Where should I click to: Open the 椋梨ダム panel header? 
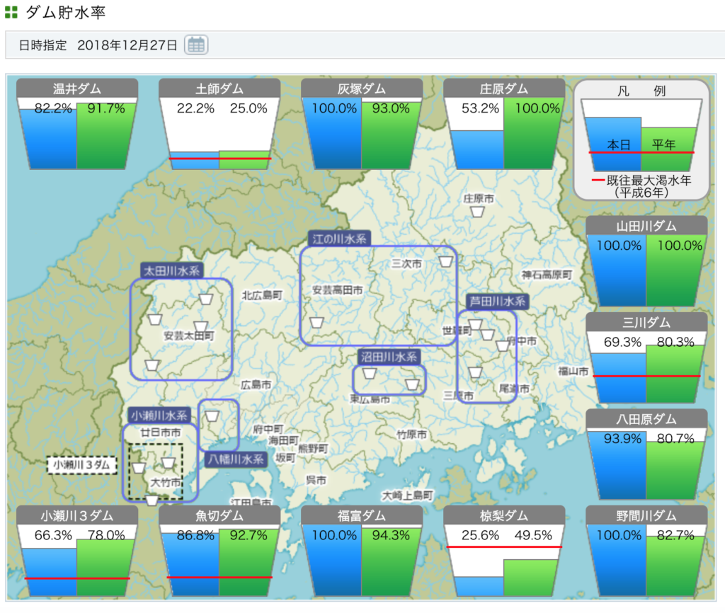tap(503, 515)
